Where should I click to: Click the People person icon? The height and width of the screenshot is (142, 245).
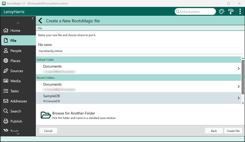6,50
